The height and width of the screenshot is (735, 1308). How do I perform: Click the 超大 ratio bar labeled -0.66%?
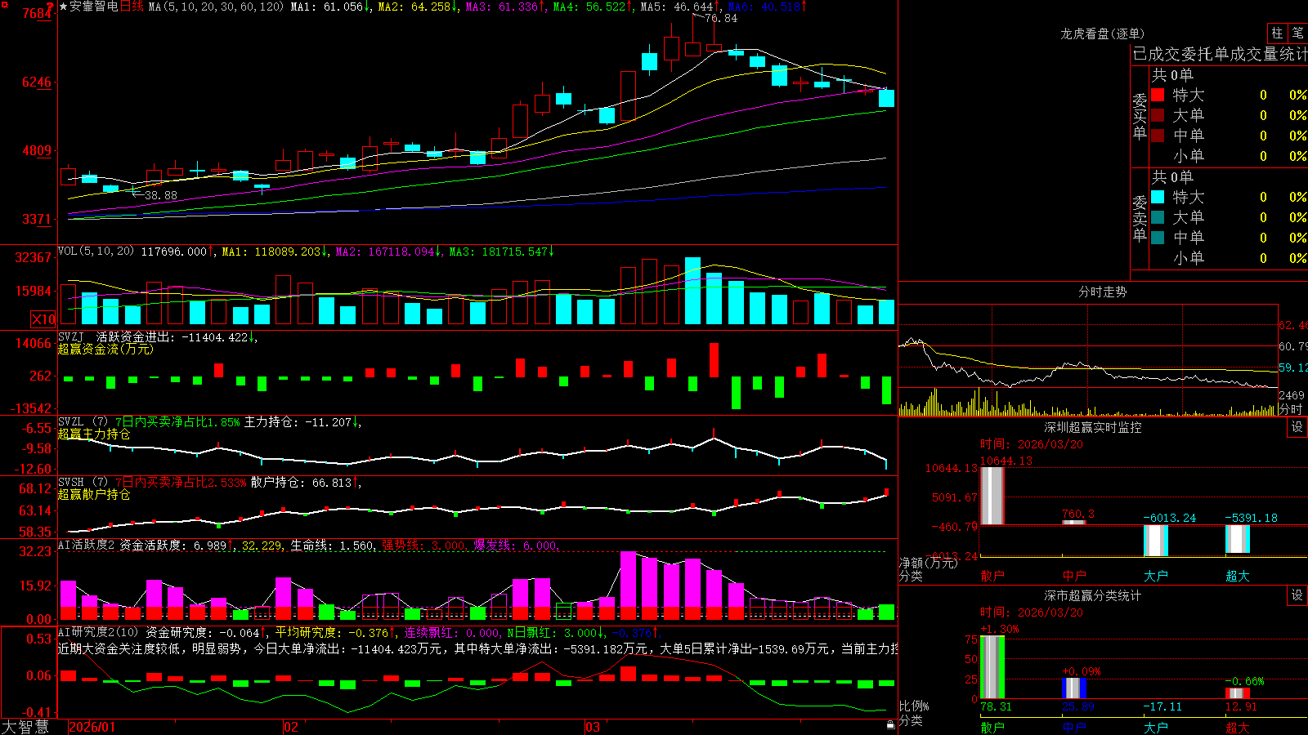pyautogui.click(x=1238, y=693)
